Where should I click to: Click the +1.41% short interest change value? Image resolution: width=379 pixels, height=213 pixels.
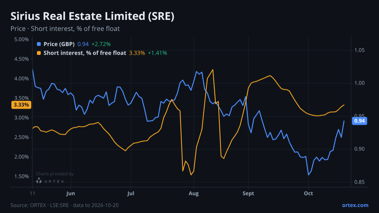tap(157, 53)
